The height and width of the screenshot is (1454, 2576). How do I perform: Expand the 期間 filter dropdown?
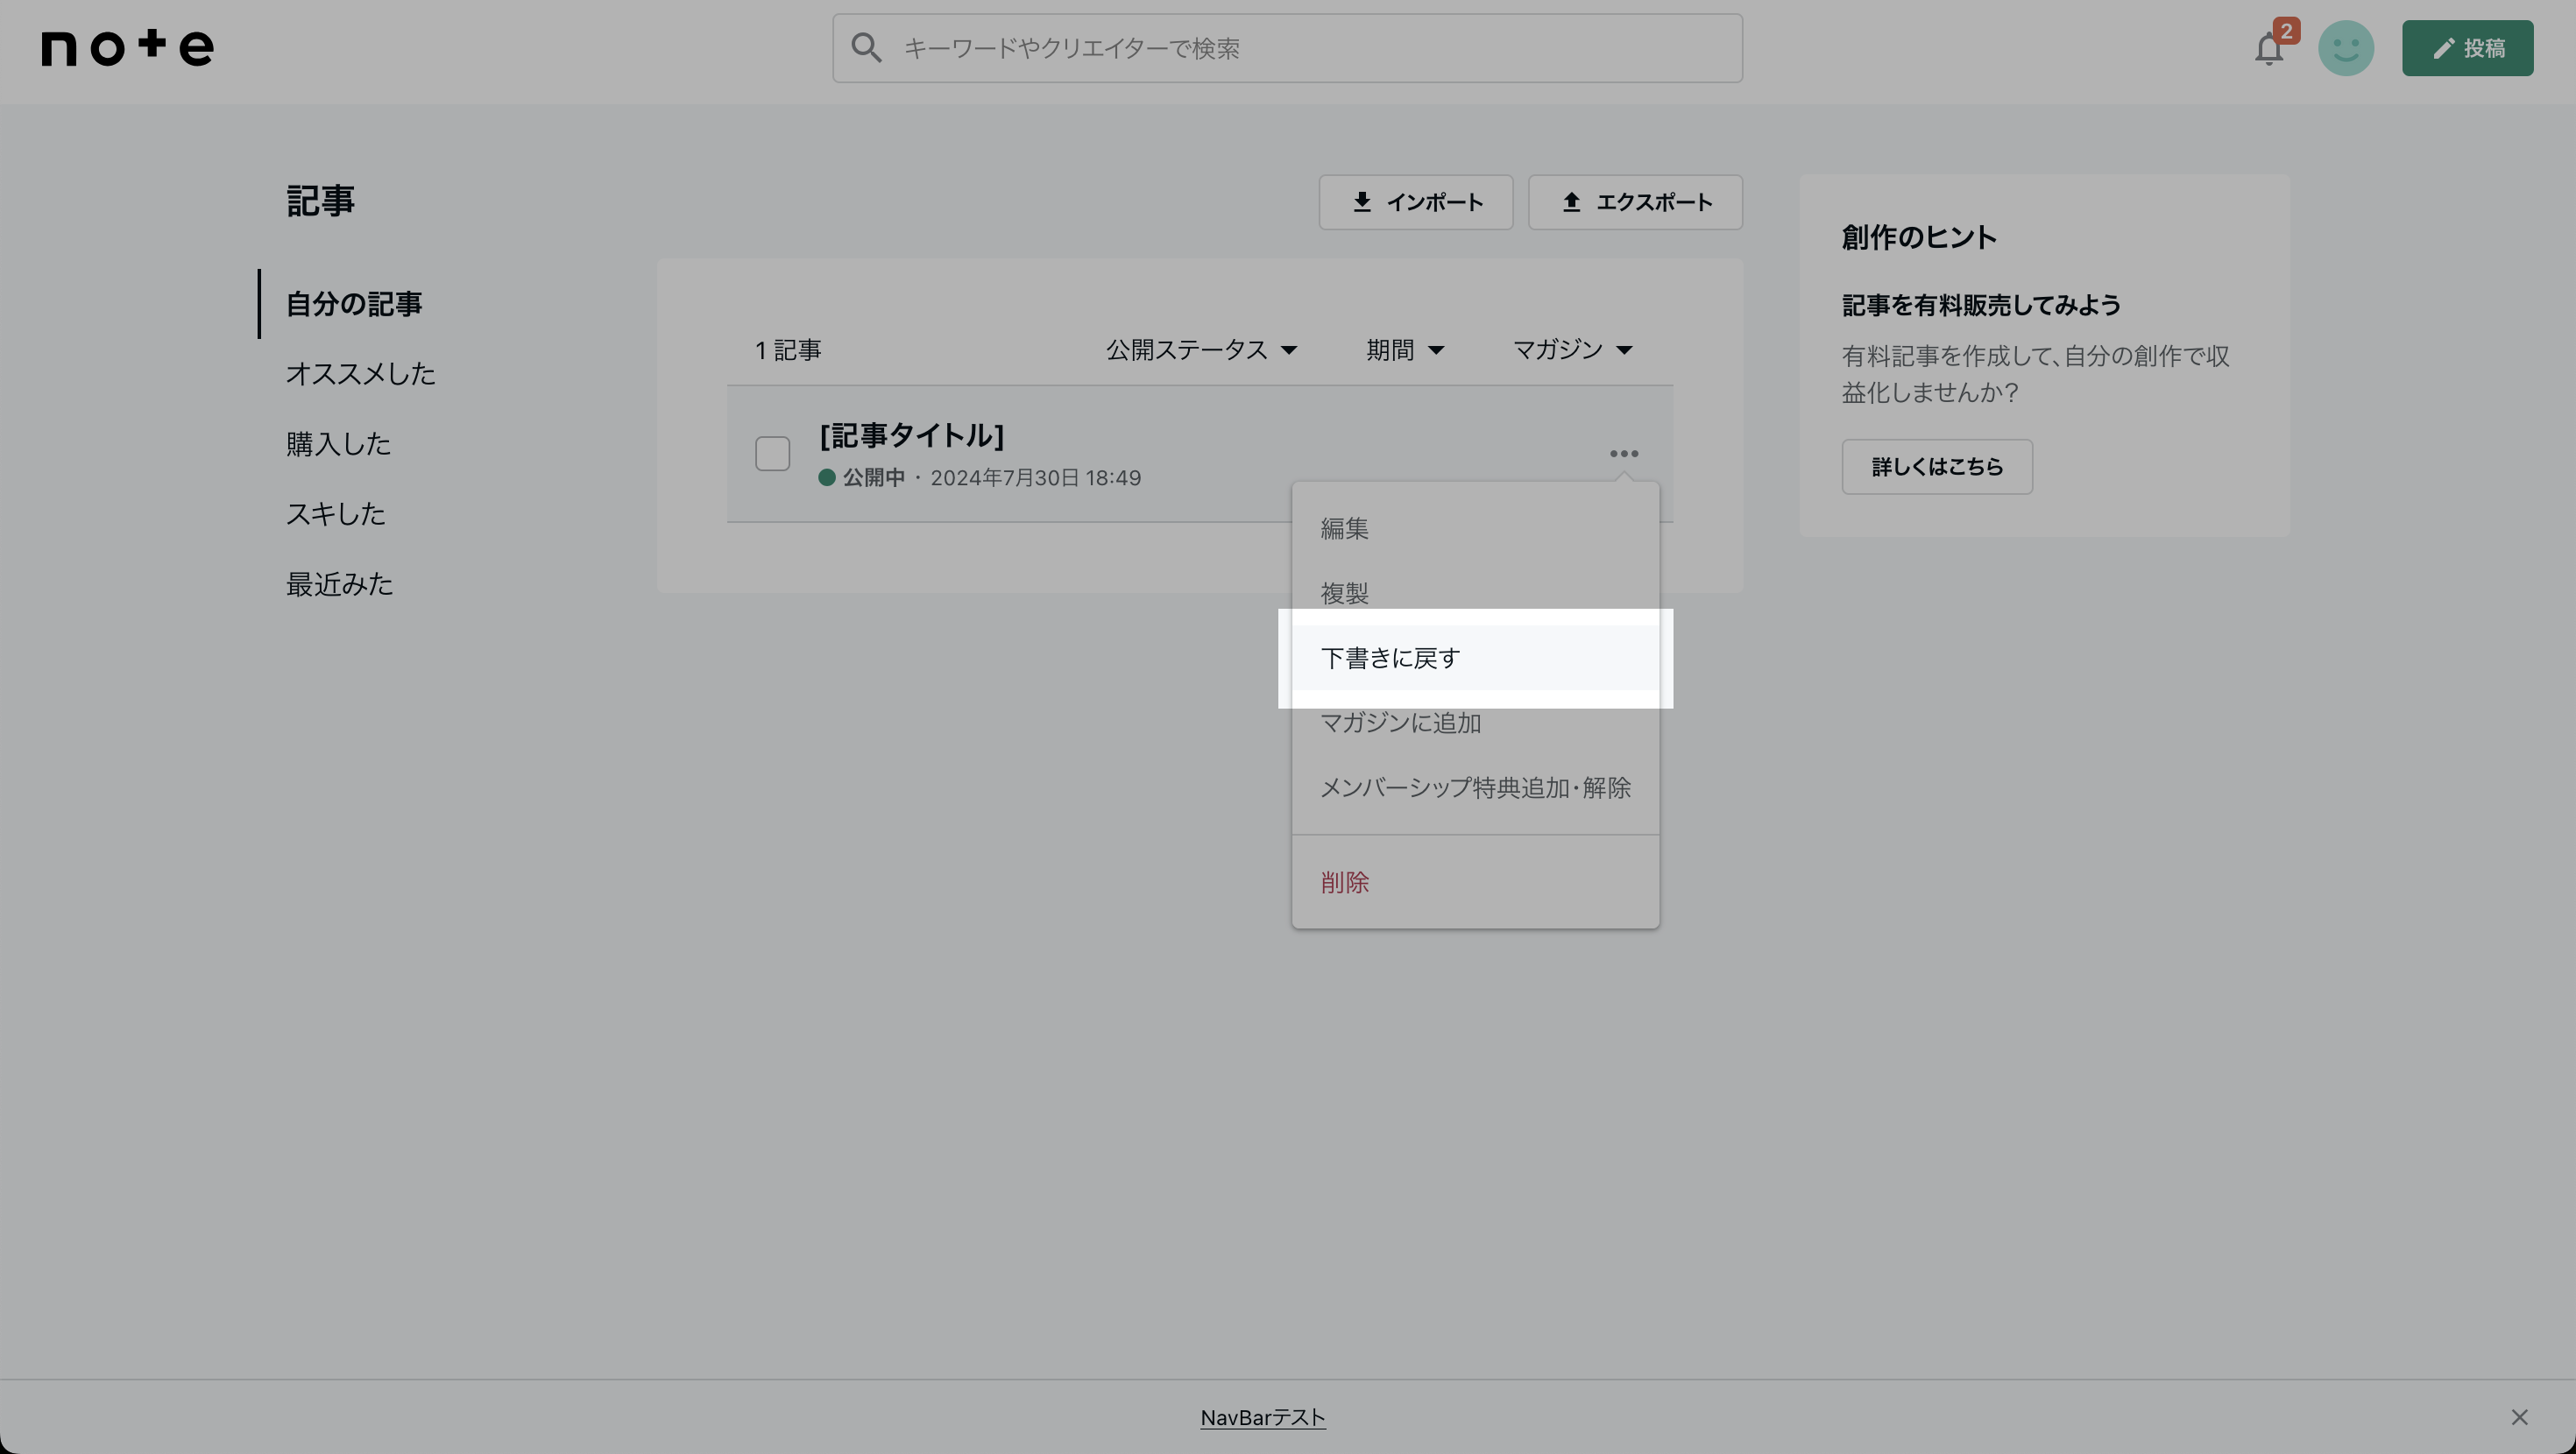(1405, 350)
